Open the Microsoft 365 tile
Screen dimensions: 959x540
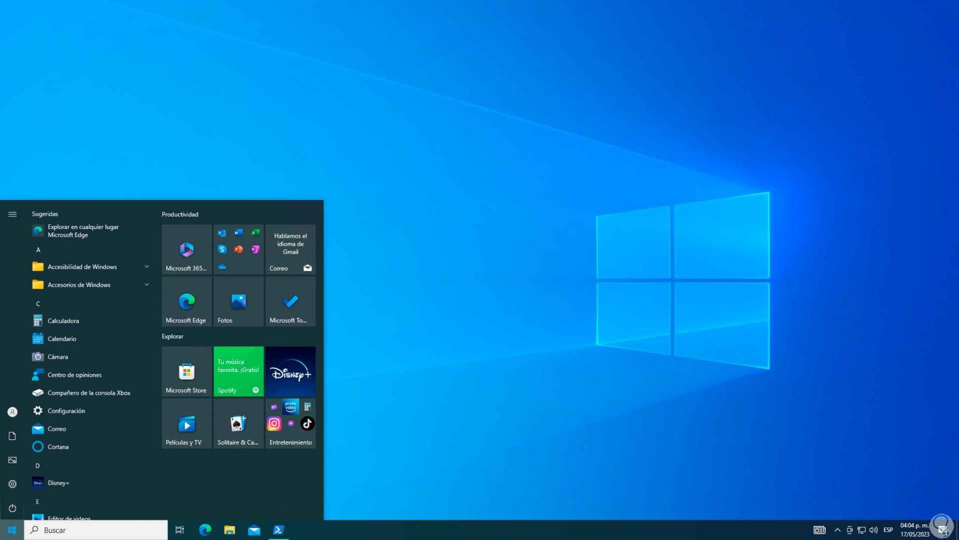(187, 249)
